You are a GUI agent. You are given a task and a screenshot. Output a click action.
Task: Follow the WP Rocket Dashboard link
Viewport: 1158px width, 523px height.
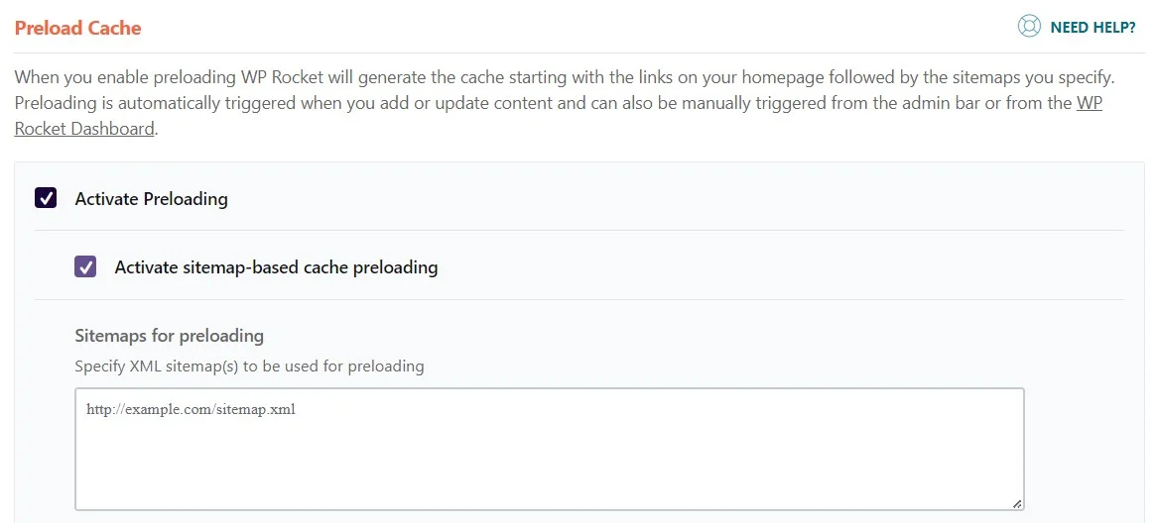[x=559, y=115]
